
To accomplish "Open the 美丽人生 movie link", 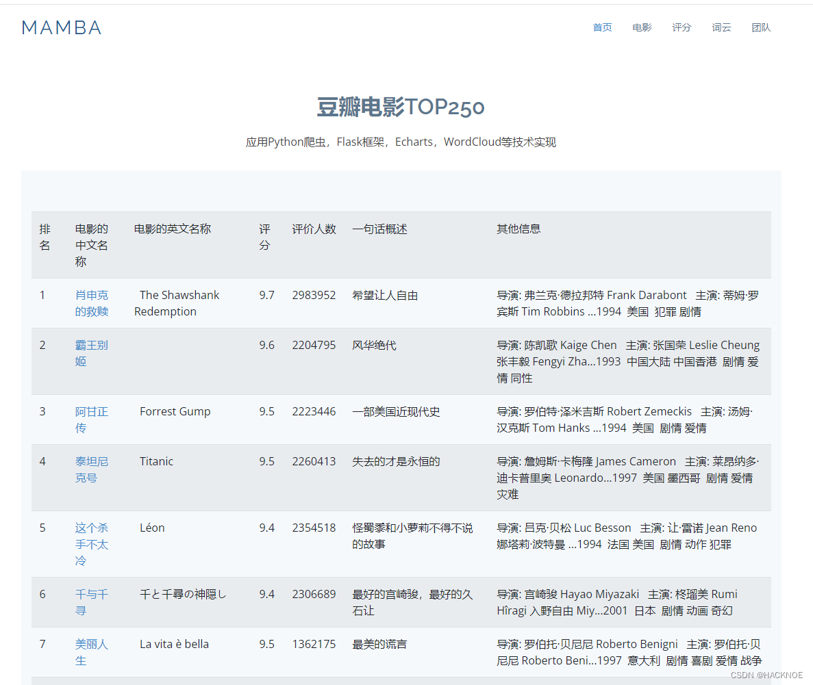I will click(x=92, y=652).
